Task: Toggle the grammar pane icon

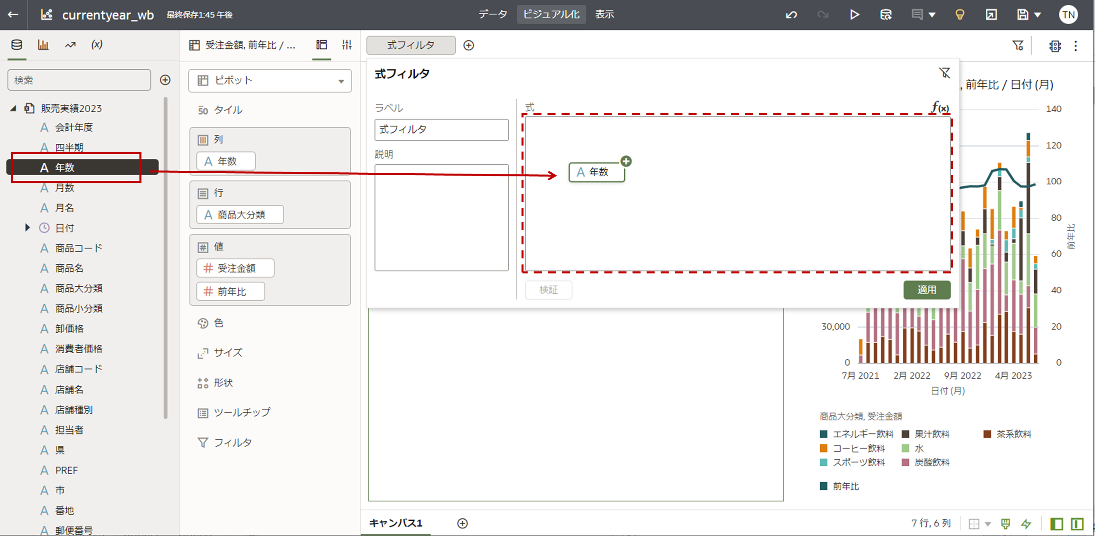Action: click(x=322, y=45)
